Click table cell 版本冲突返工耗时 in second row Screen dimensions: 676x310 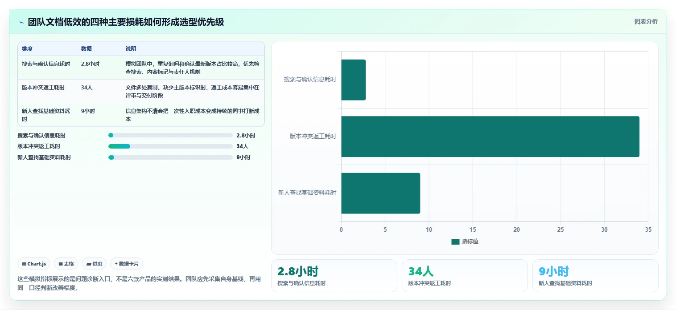[x=43, y=88]
